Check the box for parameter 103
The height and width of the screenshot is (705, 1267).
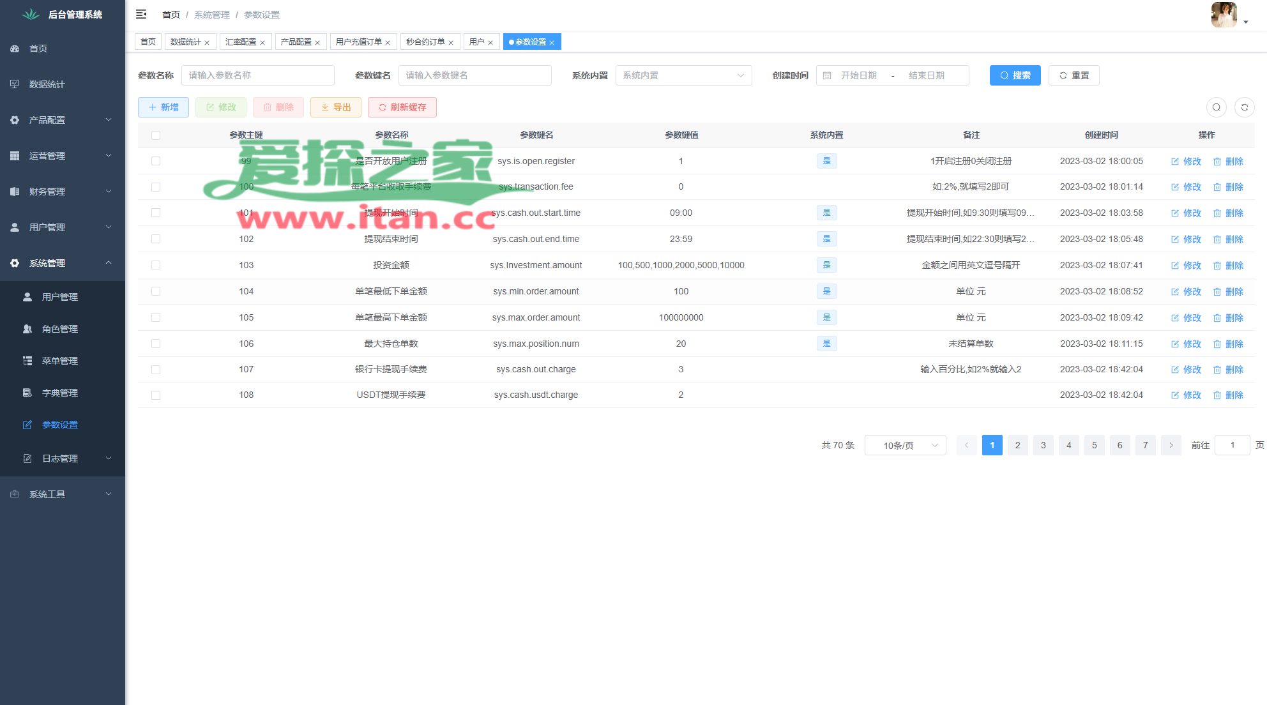point(156,265)
